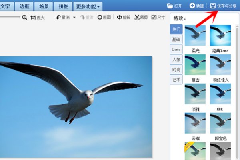The image size is (240, 160).
Task: Apply the 柔光 effect thumbnail
Action: coord(195,36)
